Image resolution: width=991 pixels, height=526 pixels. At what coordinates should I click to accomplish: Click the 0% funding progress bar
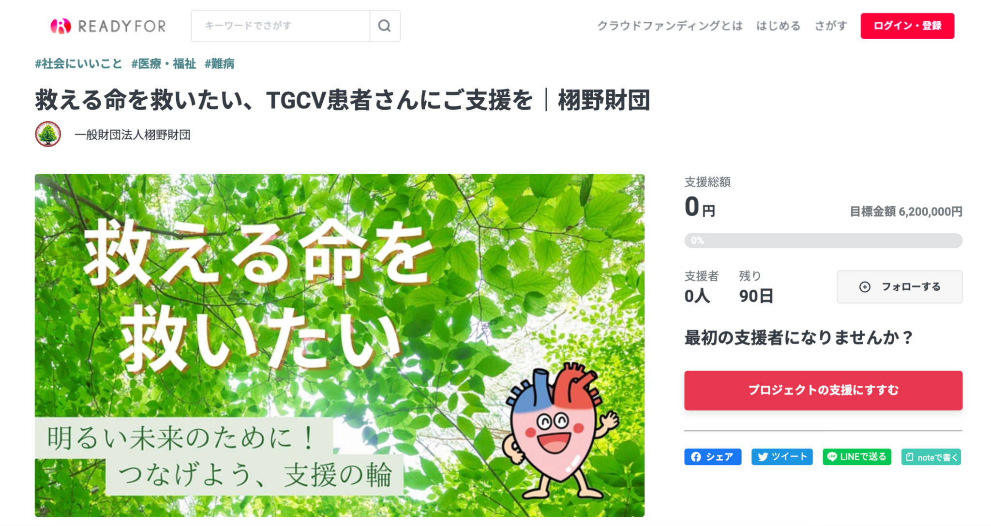coord(823,240)
